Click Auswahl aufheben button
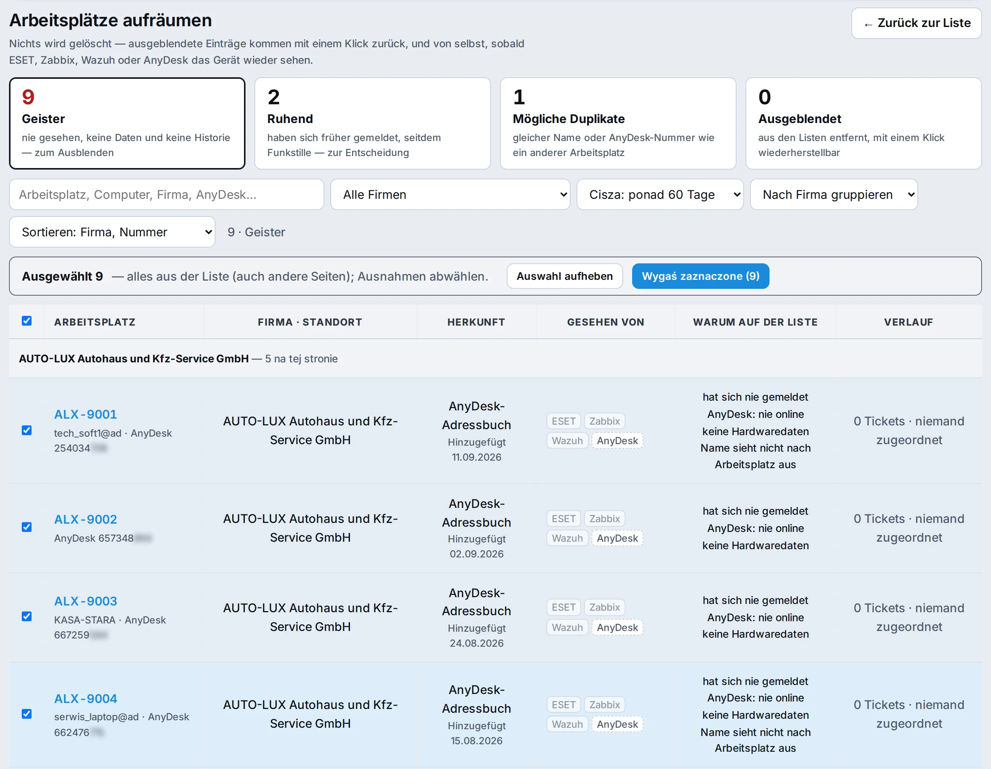991x769 pixels. [565, 276]
